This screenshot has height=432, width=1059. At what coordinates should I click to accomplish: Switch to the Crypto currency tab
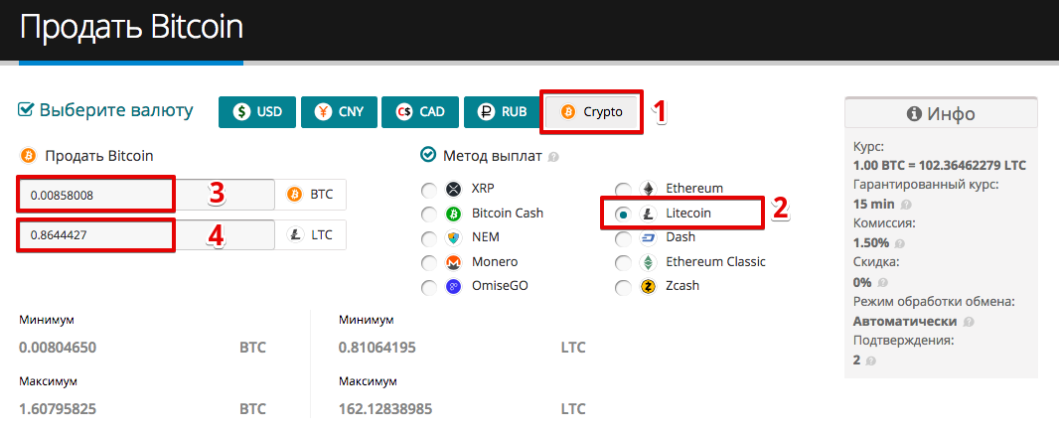coord(592,112)
